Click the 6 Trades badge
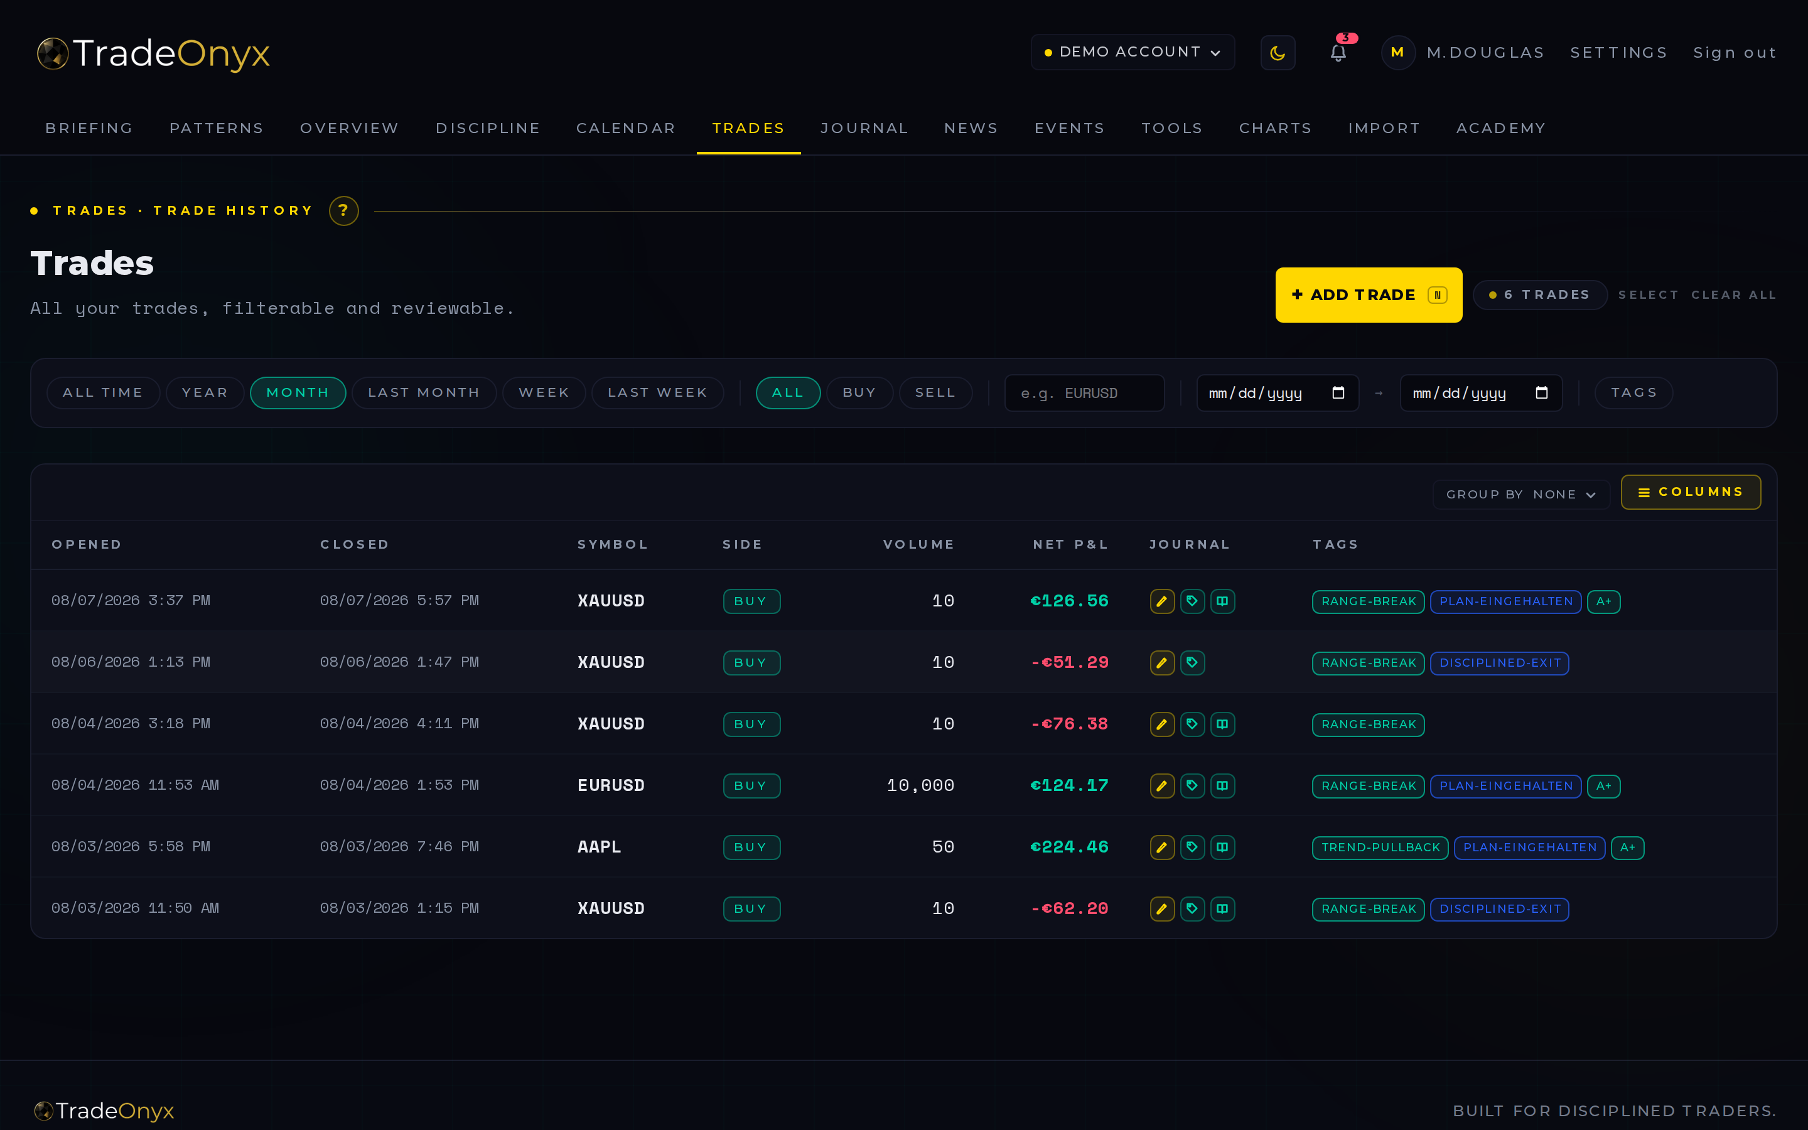This screenshot has width=1808, height=1130. click(1540, 295)
